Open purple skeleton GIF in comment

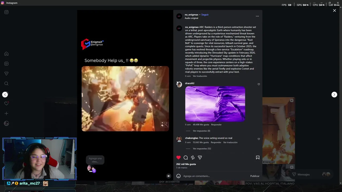(x=215, y=104)
